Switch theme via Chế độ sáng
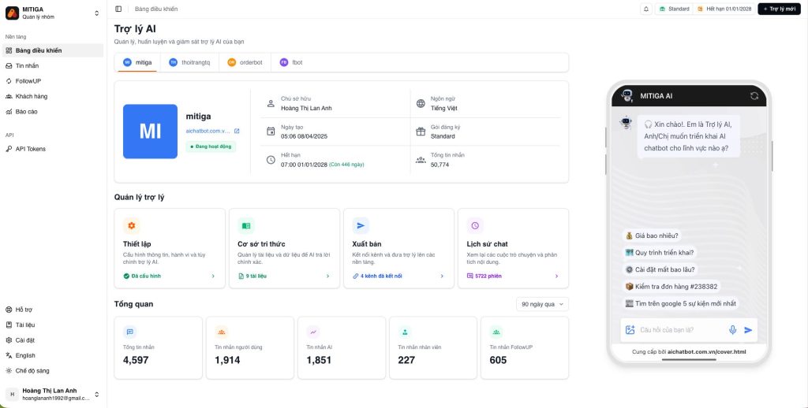Screen dimensions: 808x408 click(x=53, y=370)
